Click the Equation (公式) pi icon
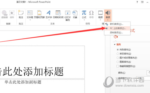The width and height of the screenshot is (150, 93). click(84, 13)
